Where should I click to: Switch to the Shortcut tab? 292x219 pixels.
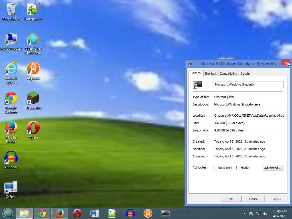[x=210, y=74]
